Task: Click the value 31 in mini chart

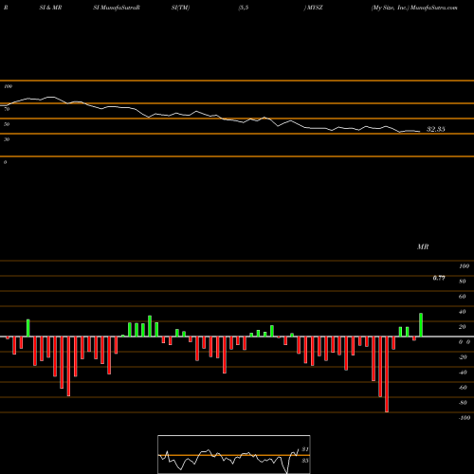Action: [305, 449]
